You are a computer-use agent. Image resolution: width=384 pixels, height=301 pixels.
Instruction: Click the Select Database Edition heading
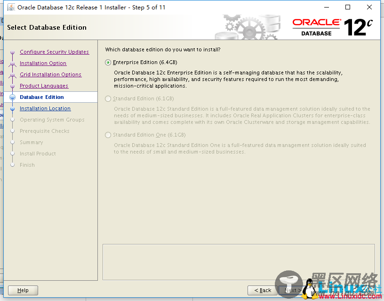coord(47,27)
